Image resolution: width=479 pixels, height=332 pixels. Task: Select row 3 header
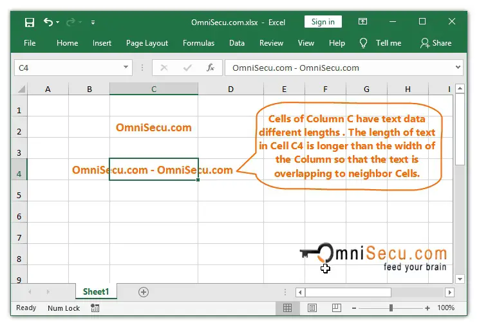coord(19,148)
